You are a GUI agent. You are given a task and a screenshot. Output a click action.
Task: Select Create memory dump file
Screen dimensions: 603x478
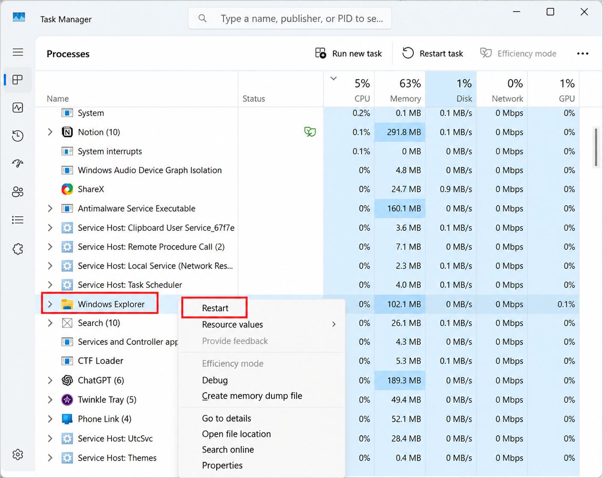pos(262,396)
